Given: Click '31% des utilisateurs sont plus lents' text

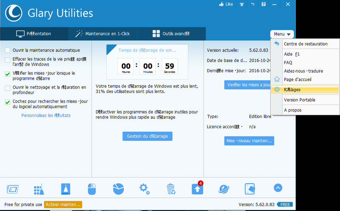Looking at the screenshot, I should pos(130,92).
